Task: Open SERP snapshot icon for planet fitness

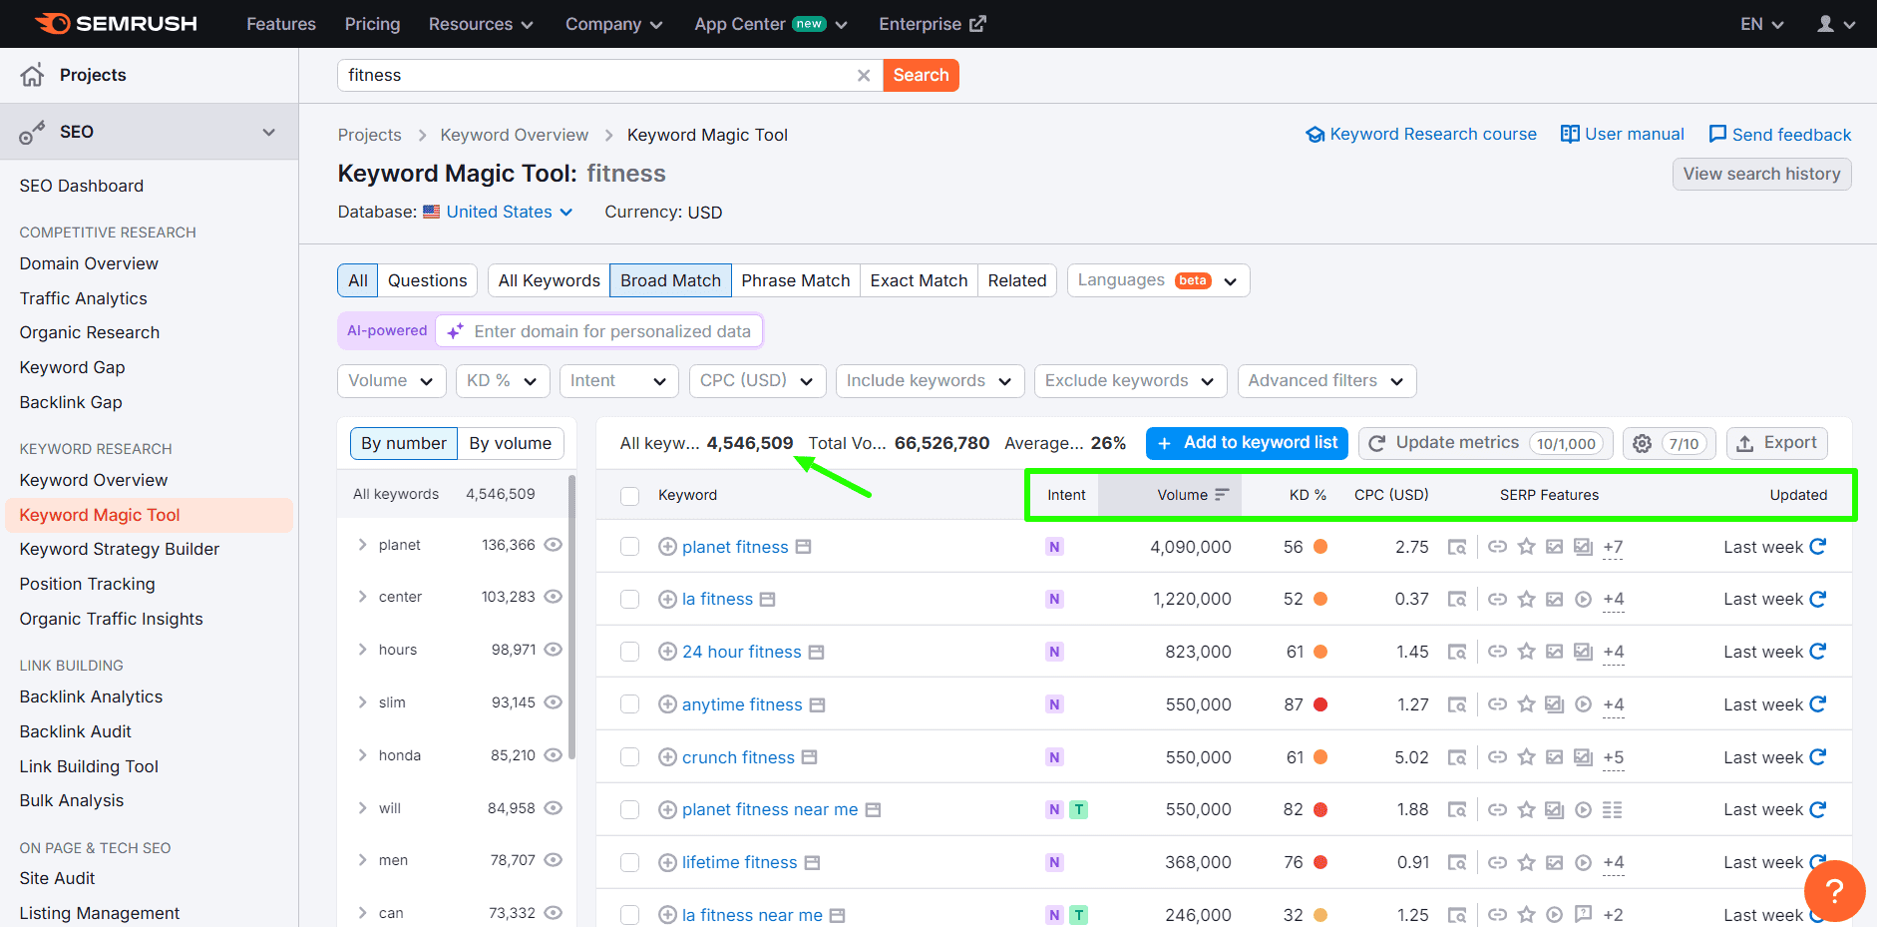Action: [1458, 547]
